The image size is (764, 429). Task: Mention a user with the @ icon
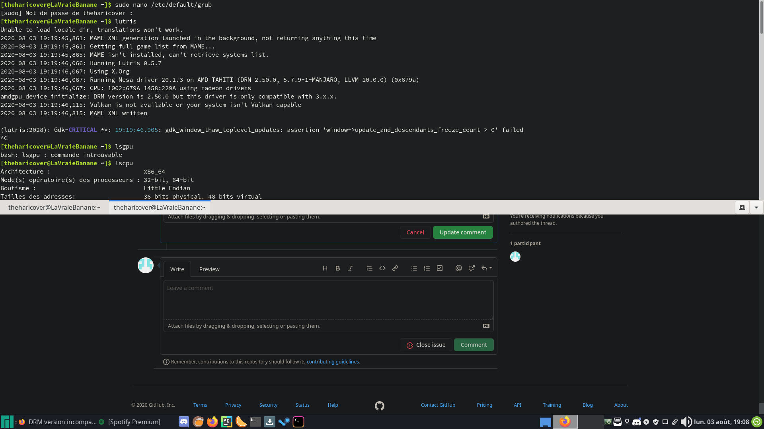point(459,269)
